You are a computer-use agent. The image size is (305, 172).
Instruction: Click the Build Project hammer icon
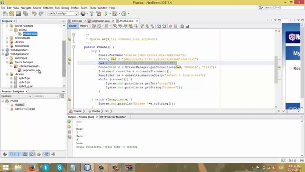coord(91,14)
